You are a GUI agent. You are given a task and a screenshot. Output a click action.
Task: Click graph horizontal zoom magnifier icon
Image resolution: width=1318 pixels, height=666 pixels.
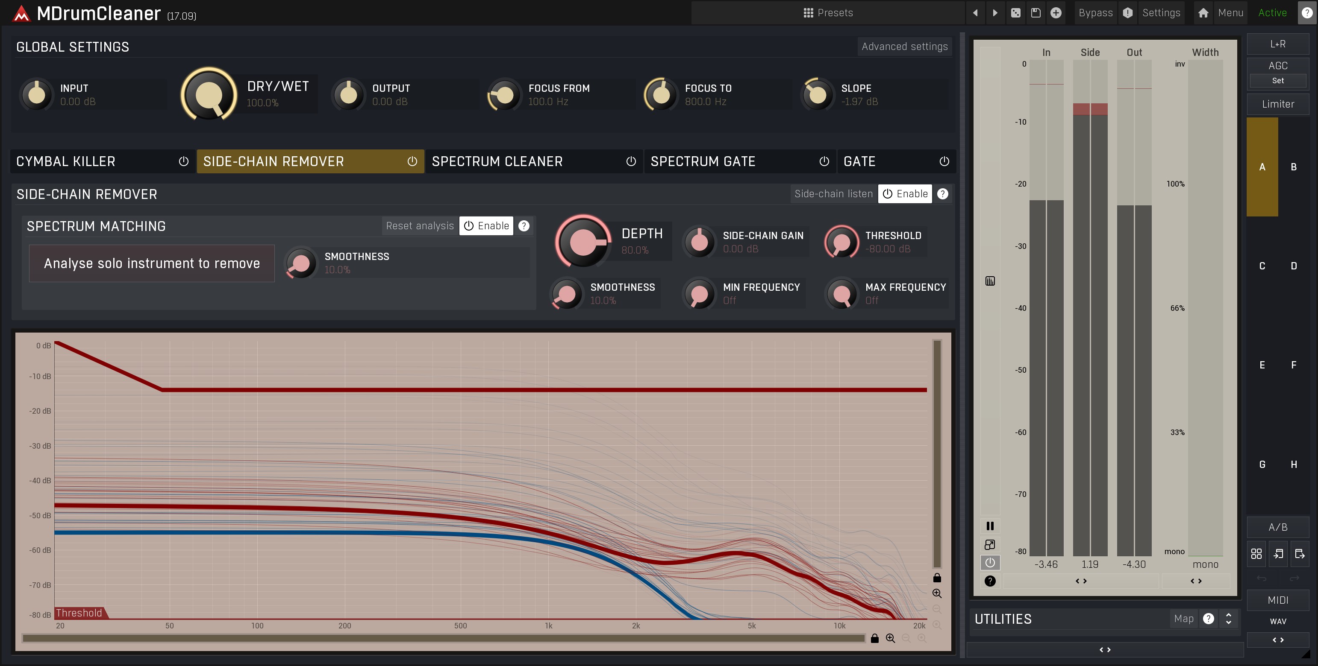point(890,638)
